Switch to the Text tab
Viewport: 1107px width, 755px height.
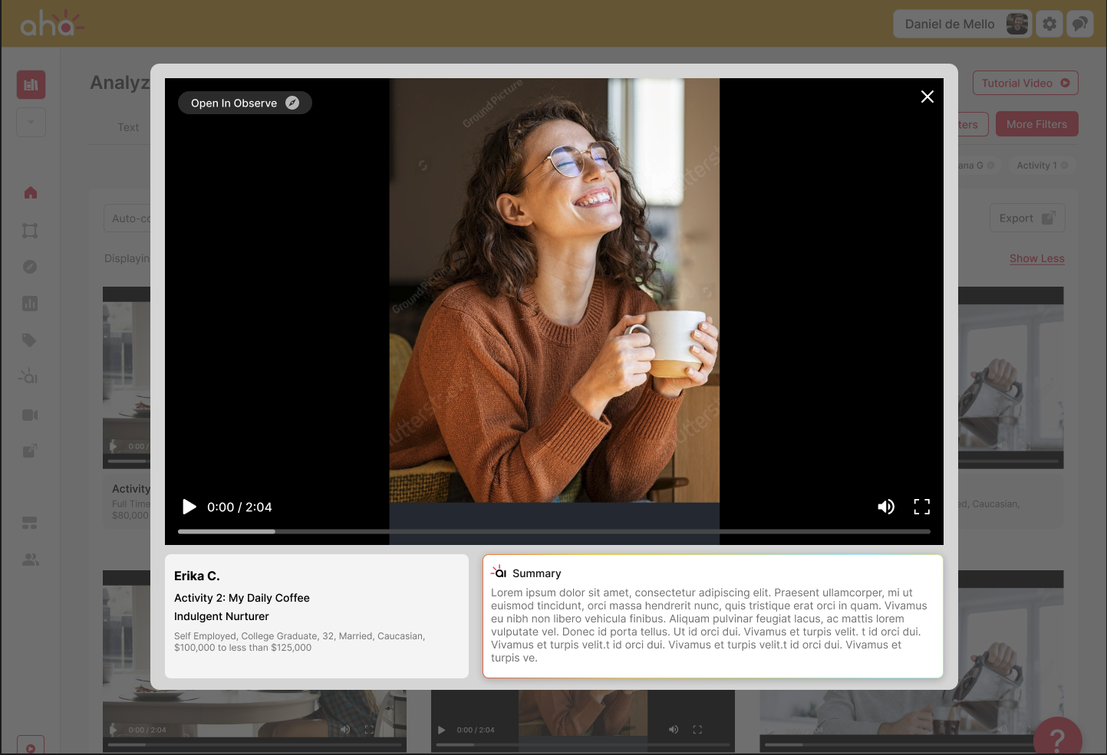pos(128,127)
